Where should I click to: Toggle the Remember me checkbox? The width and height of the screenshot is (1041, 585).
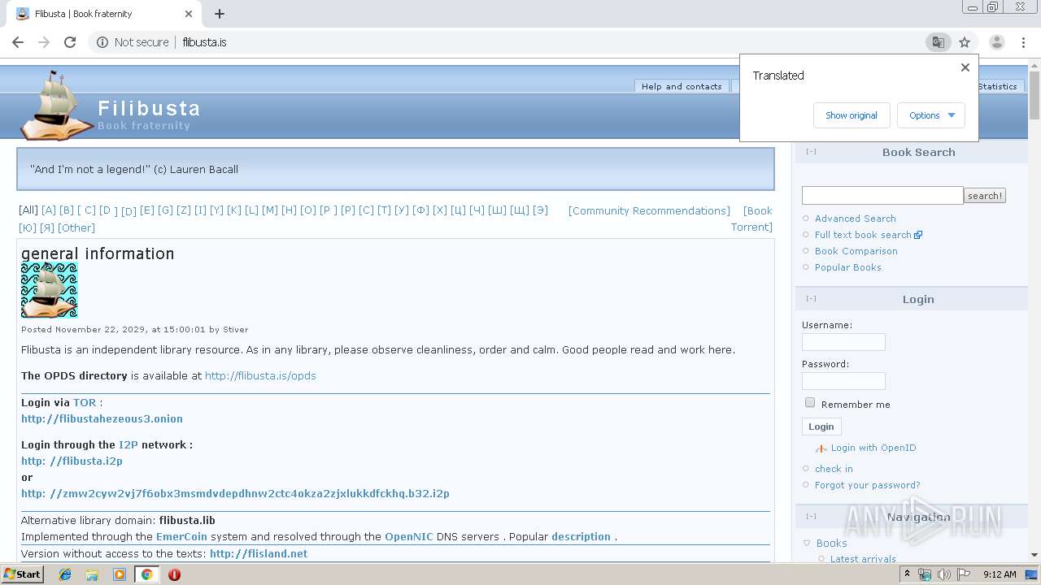coord(810,403)
